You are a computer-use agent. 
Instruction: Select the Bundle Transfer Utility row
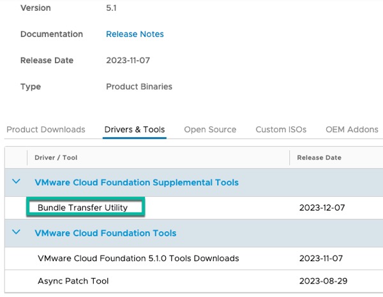83,208
